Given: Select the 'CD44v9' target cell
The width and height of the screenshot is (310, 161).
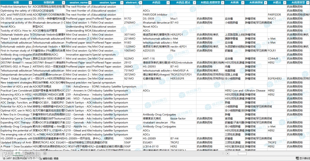Looking at the screenshot, I should click(x=277, y=59).
